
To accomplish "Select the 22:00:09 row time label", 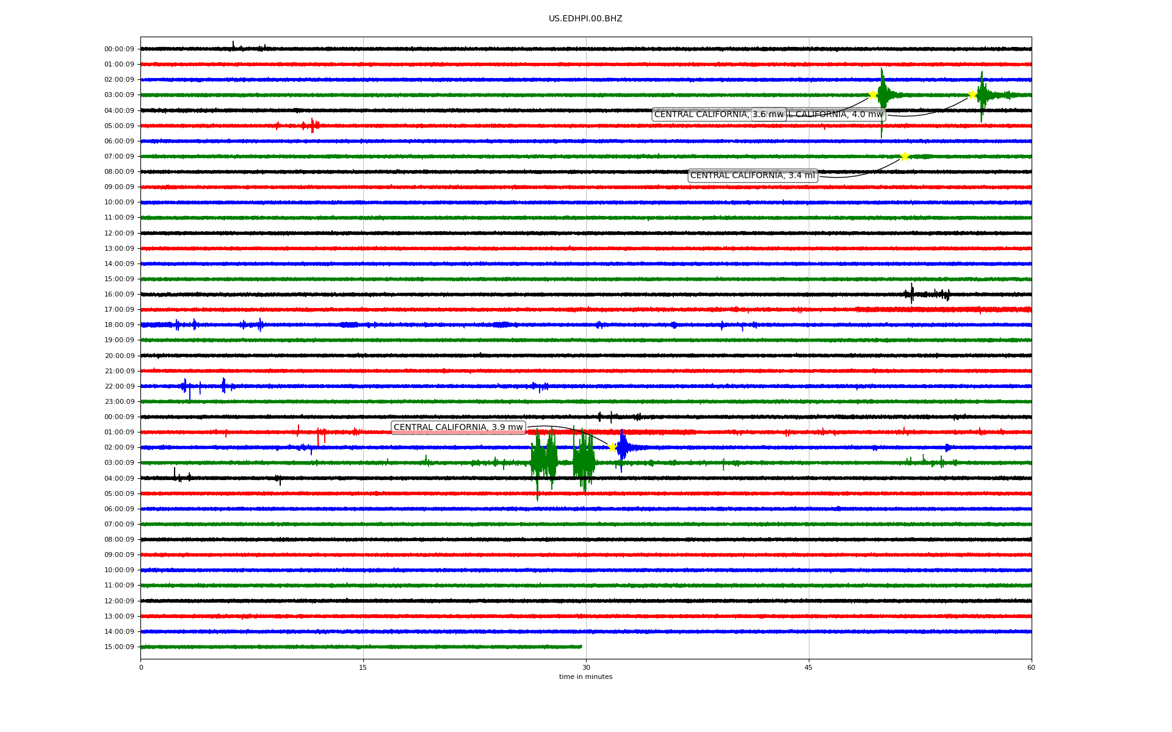I will (x=119, y=386).
